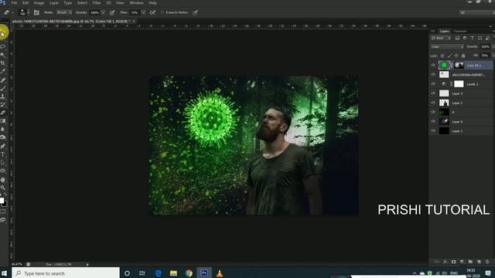The image size is (495, 278).
Task: Toggle visibility of Layer 1
Action: [x=433, y=131]
